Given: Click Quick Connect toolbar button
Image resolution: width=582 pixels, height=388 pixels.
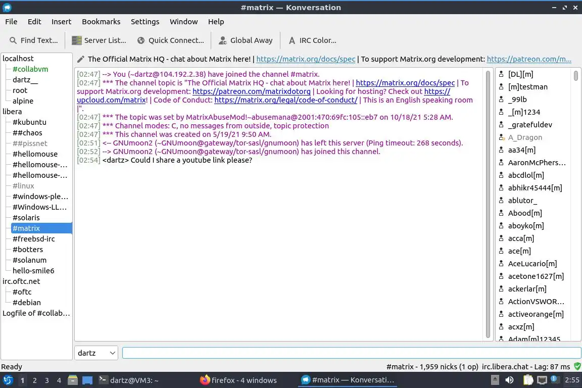Looking at the screenshot, I should [x=170, y=40].
